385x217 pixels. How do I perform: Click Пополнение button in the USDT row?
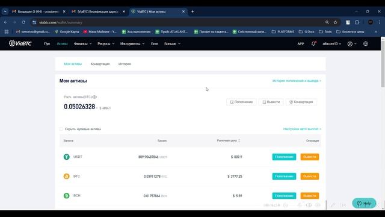coord(284,157)
